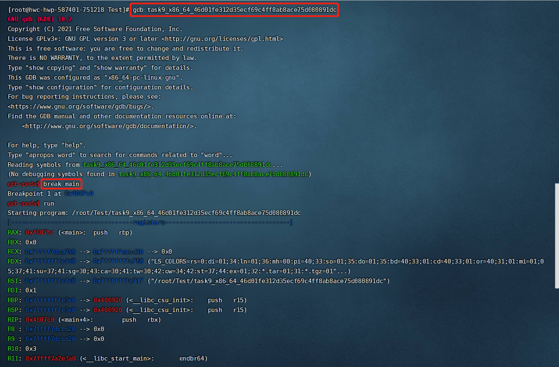Click the __libc_csu_init address 0x400920
Image resolution: width=559 pixels, height=367 pixels.
pos(108,300)
